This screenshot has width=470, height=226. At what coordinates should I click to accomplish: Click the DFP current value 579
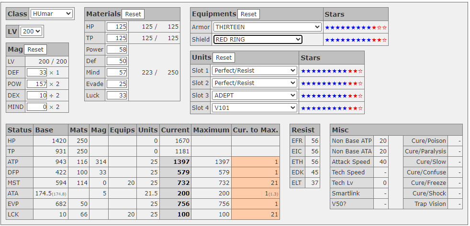pos(183,172)
